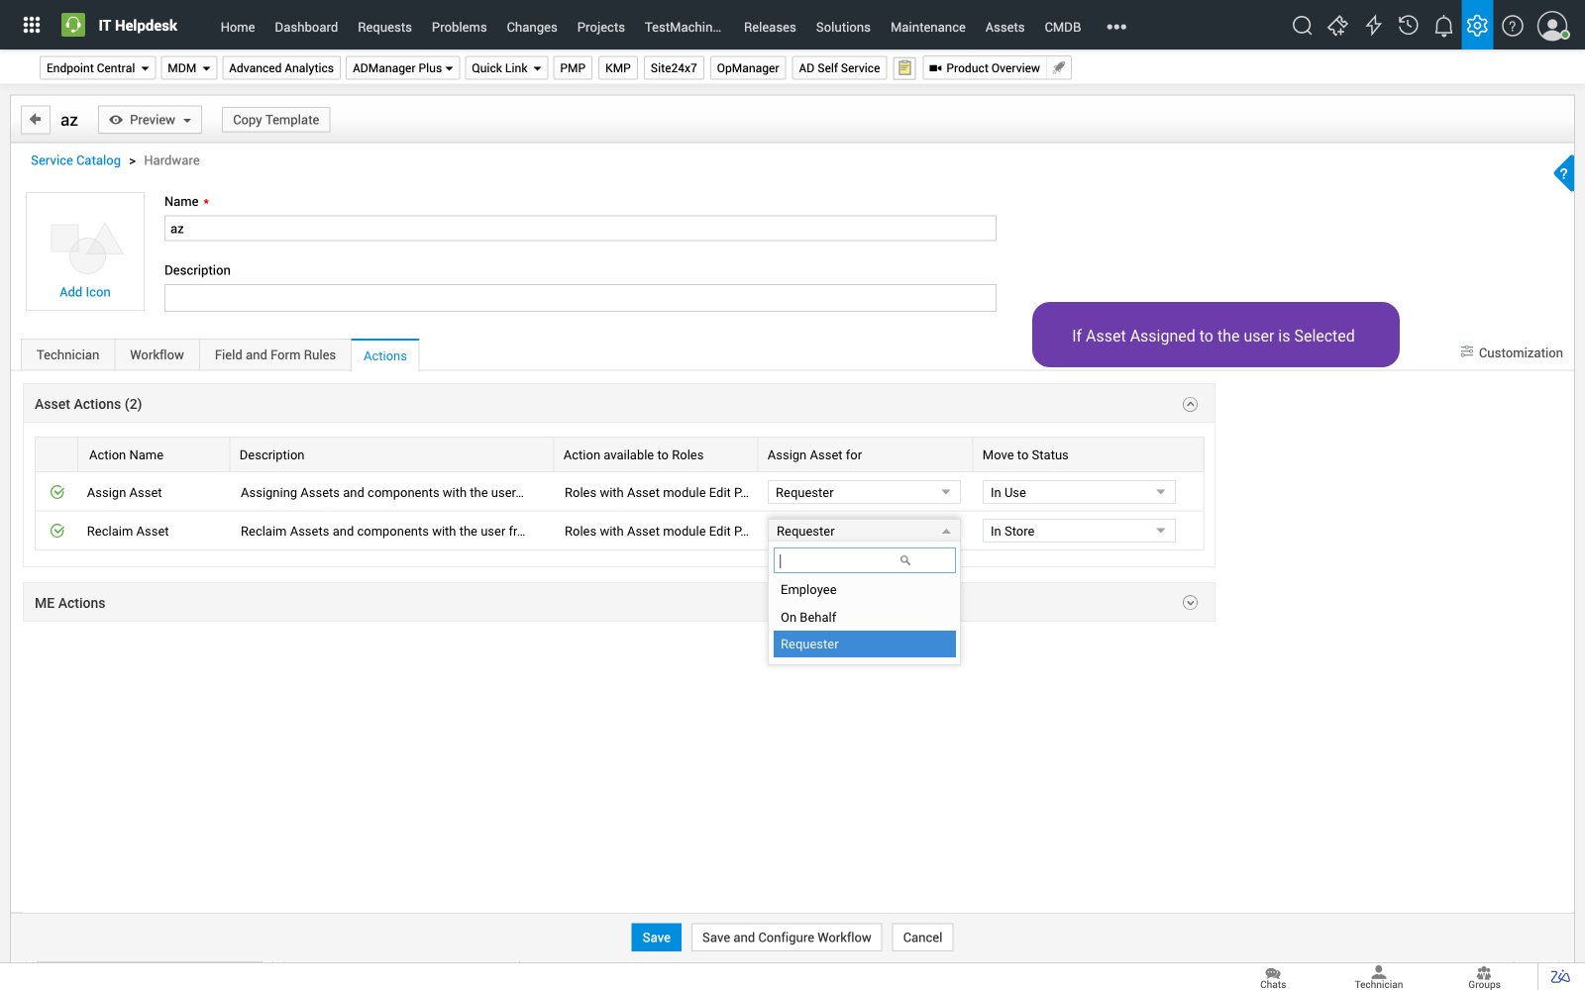Toggle the Assign Asset enabled checkmark

(x=57, y=492)
